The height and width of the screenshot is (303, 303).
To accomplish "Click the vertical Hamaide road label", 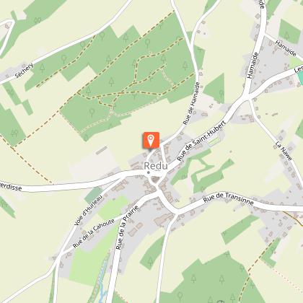I will pos(252,65).
